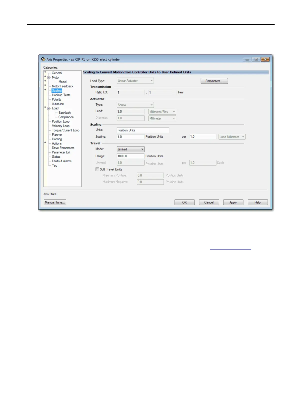The image size is (306, 396).
Task: Open Torque/Current Loop category
Action: [66, 130]
